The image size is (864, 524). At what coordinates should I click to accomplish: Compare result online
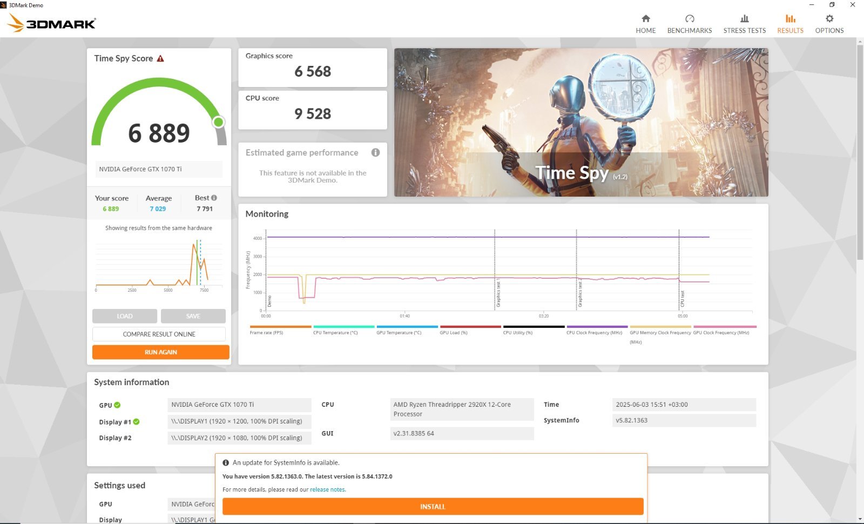pyautogui.click(x=159, y=334)
